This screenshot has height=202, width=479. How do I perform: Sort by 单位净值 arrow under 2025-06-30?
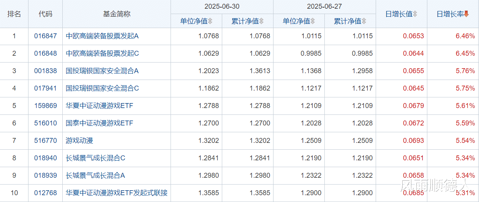click(210, 21)
